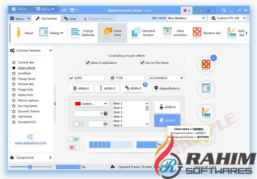Click the list box scroll down arrow
Image resolution: width=257 pixels, height=179 pixels.
tap(147, 124)
